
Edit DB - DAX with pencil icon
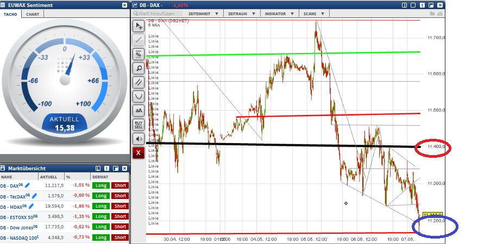pos(27,185)
